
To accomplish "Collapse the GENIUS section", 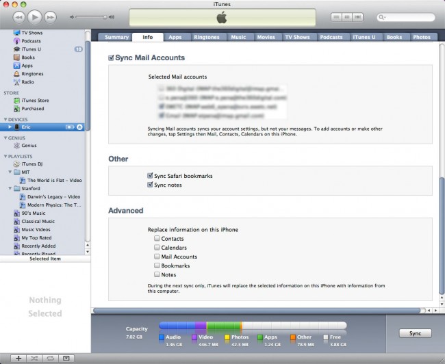I will point(5,138).
